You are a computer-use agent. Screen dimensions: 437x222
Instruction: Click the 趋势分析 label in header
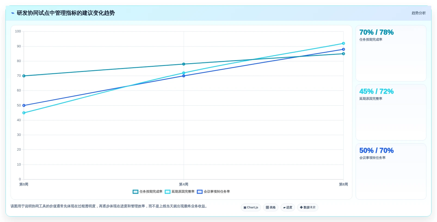pos(418,13)
